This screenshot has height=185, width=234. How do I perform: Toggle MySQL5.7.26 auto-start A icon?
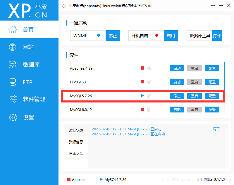(x=149, y=96)
